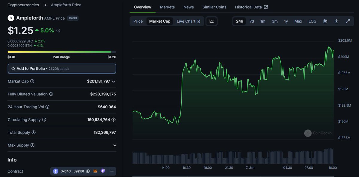Show Max Supply info icon
This screenshot has width=359, height=177.
pyautogui.click(x=32, y=145)
